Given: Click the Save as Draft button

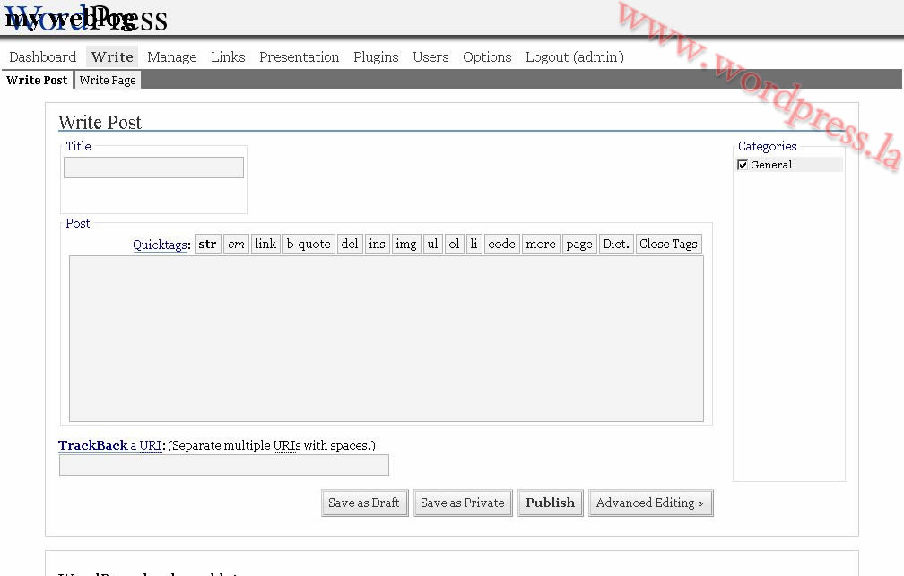Looking at the screenshot, I should pyautogui.click(x=364, y=503).
